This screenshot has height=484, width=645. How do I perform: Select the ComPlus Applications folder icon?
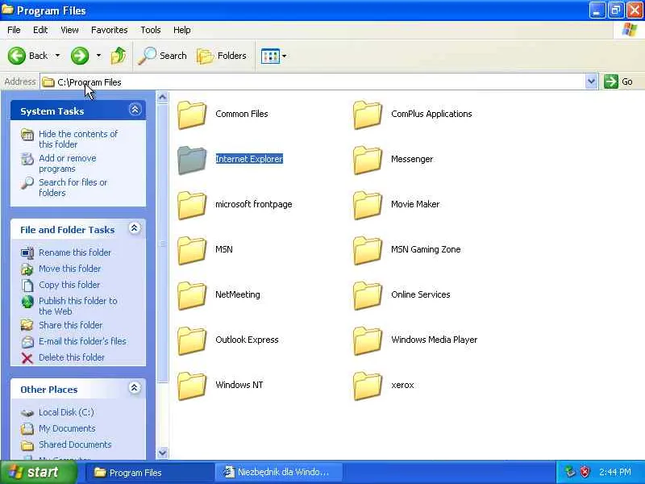[x=368, y=115]
